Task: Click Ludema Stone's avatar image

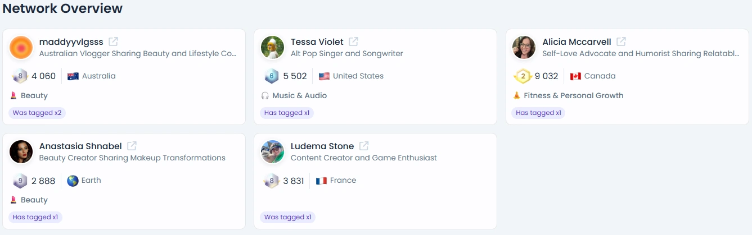Action: [272, 152]
